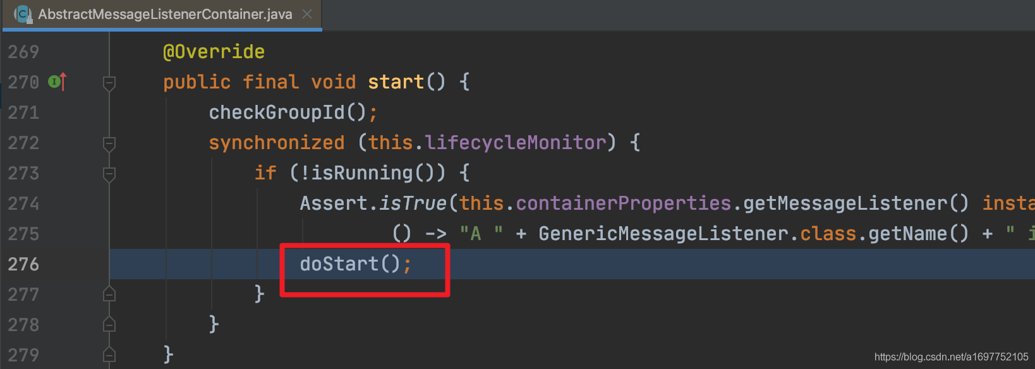Screen dimensions: 1035x369
Task: Click the fold end marker at line 278
Action: coord(109,324)
